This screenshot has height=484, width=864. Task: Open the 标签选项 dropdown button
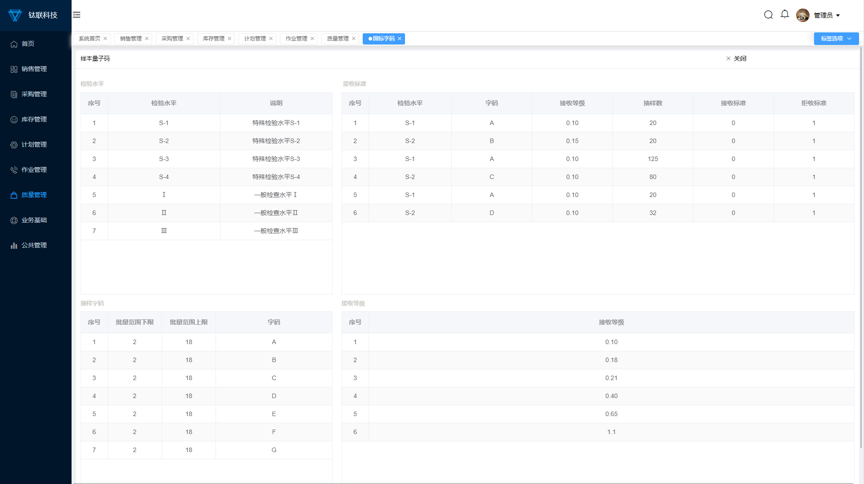836,39
